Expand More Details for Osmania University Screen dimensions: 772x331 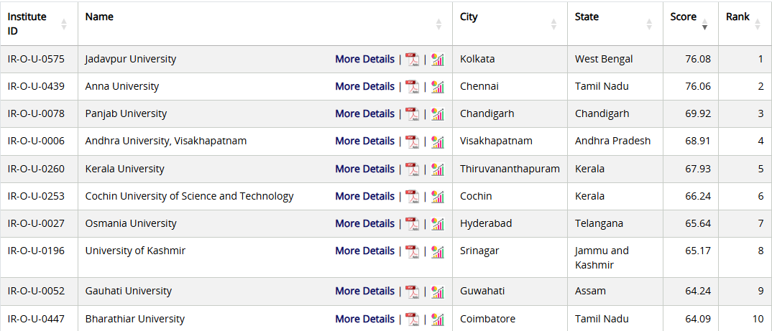[364, 223]
